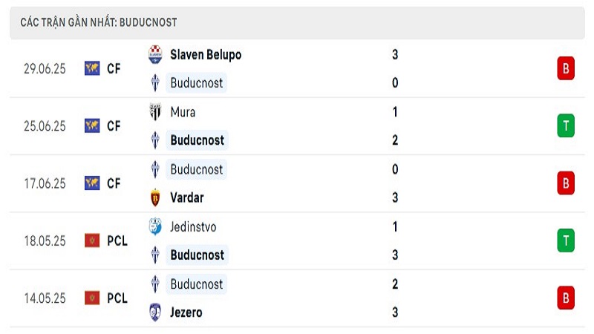
Task: Click the red B result badge for 14.05.25
Action: (x=566, y=298)
